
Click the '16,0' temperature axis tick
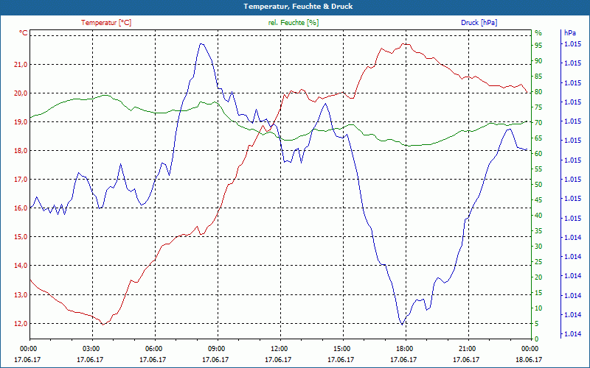[x=21, y=208]
